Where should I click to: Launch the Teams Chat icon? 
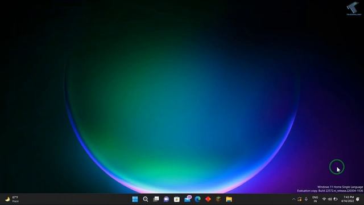tap(166, 199)
